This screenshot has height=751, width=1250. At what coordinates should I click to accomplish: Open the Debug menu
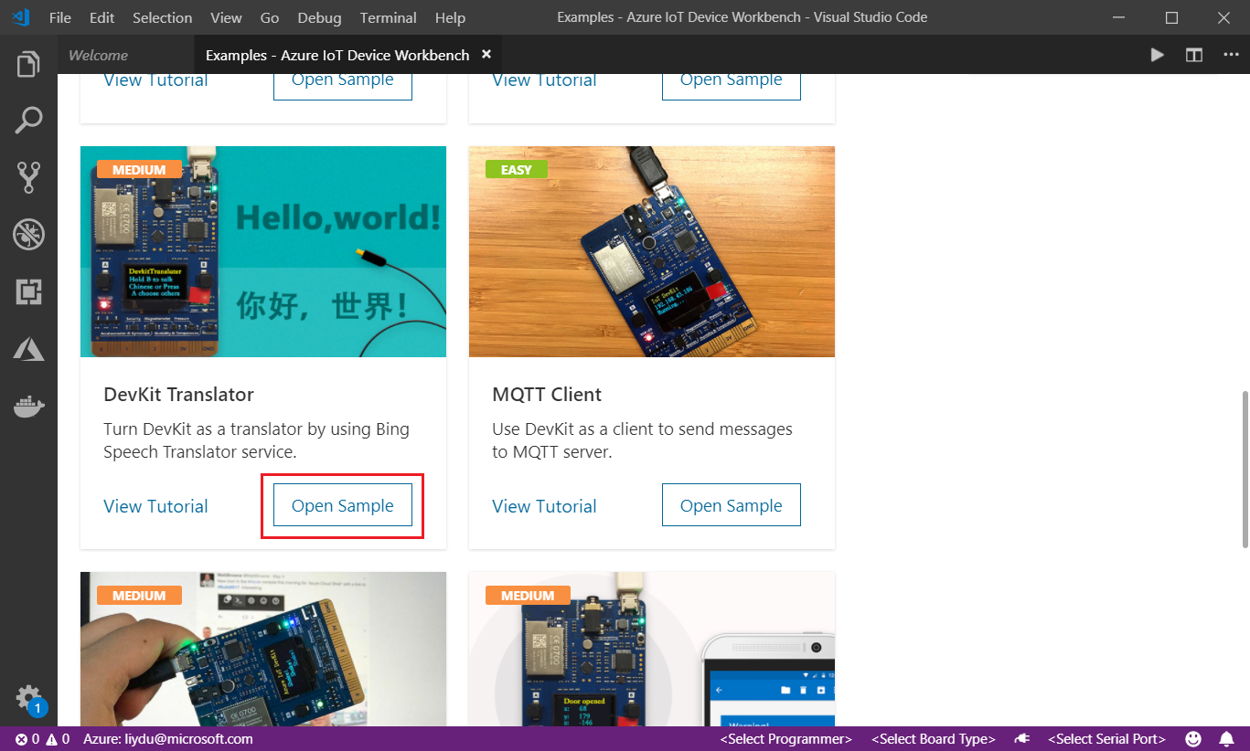tap(319, 17)
